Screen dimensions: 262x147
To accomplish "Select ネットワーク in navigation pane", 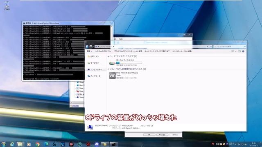I will [94, 76].
